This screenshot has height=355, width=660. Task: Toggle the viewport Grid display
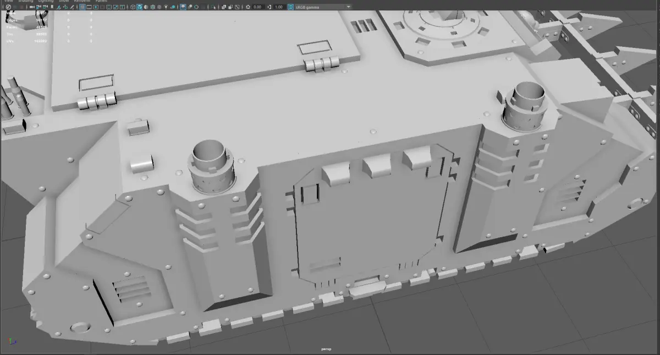coord(82,7)
